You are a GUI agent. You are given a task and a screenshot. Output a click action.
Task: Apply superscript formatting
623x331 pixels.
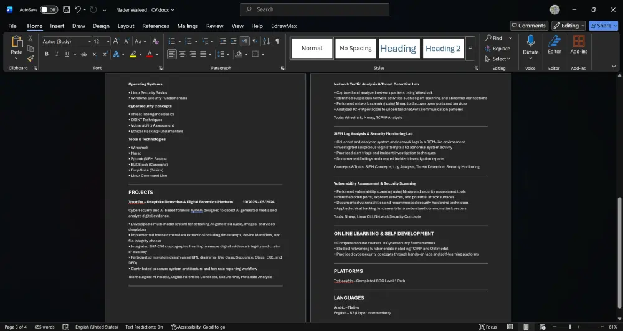105,54
